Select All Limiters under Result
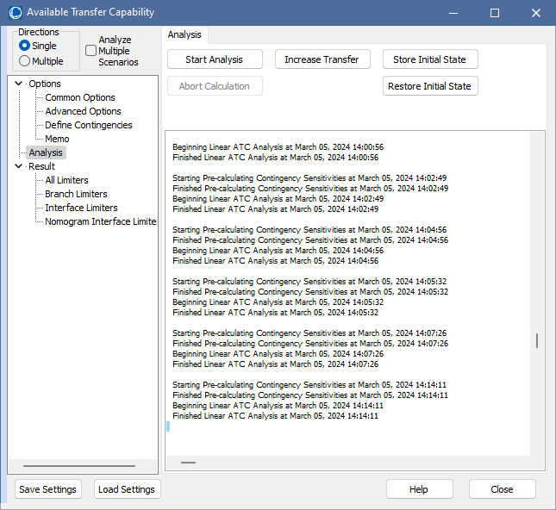Screen dimensions: 556x510 (66, 180)
